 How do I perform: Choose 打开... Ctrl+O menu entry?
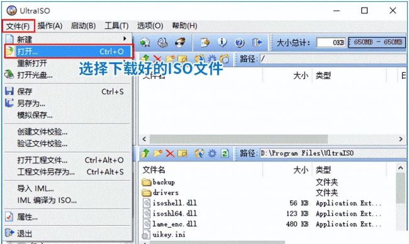click(x=69, y=51)
